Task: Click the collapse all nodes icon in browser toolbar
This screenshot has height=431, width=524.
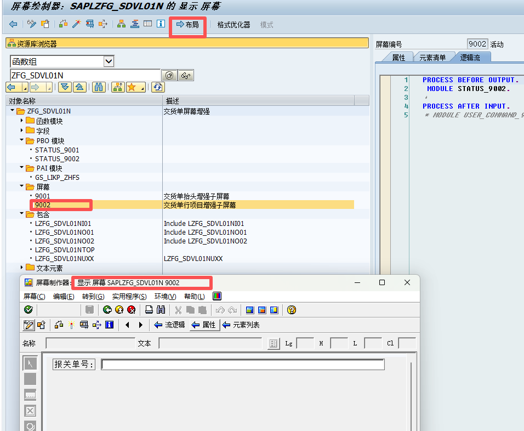Action: click(x=79, y=87)
